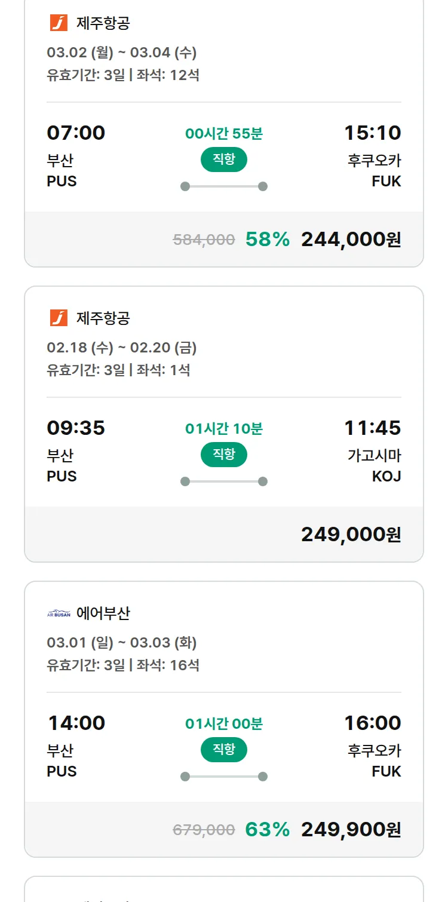This screenshot has width=448, height=902.
Task: Click the route line of the 07:00 flight
Action: tap(223, 186)
